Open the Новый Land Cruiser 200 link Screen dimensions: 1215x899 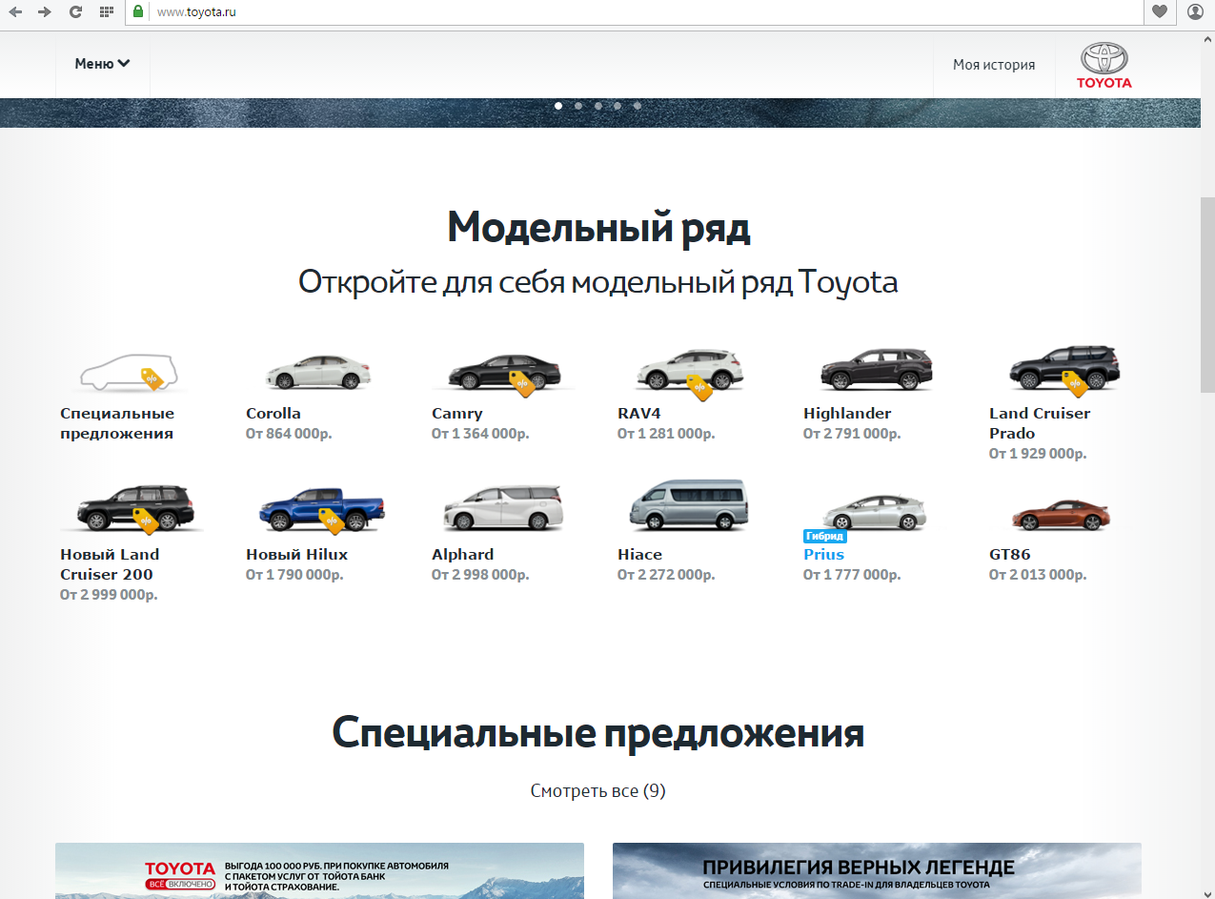(110, 564)
